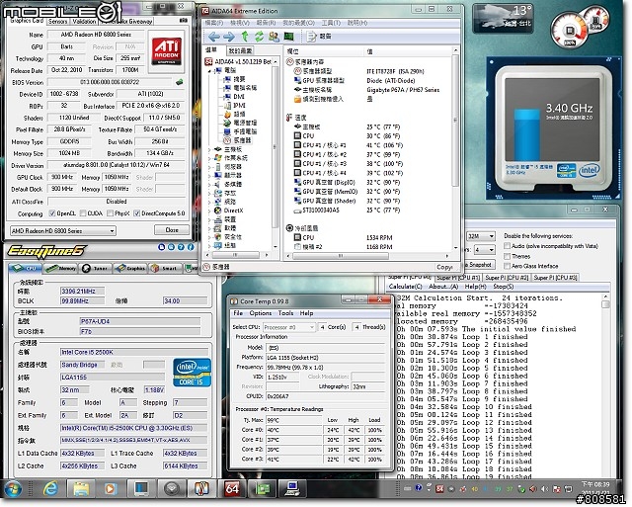The width and height of the screenshot is (632, 507).
Task: Open Core Temp Help menu
Action: pyautogui.click(x=306, y=313)
